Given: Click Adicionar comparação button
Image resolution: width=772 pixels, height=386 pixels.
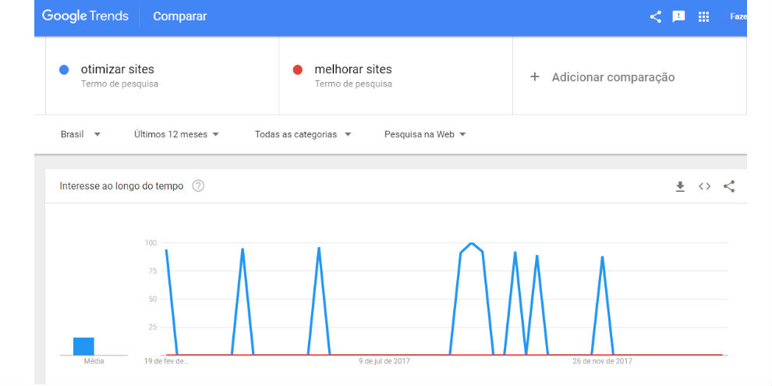Looking at the screenshot, I should coord(613,77).
